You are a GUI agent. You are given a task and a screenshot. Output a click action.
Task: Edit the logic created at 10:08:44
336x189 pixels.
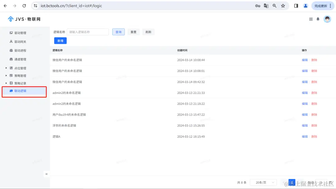coord(305,60)
